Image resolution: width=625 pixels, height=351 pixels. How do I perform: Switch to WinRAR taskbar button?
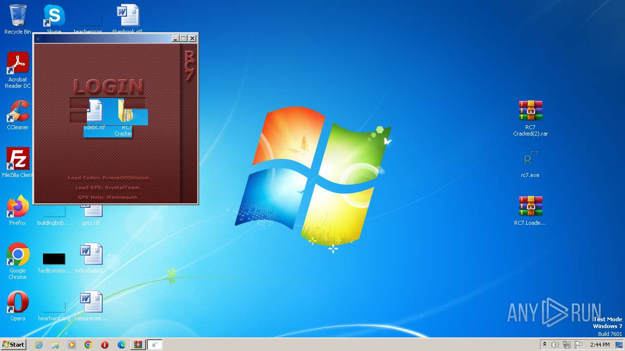click(138, 345)
